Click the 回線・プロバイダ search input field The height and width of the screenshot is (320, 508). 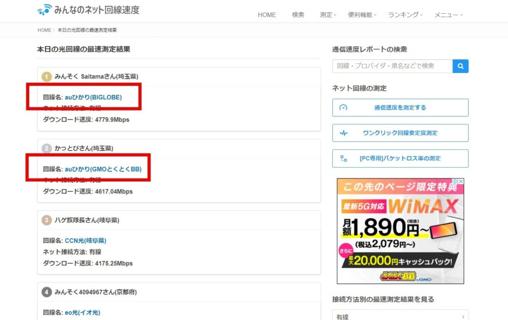(x=392, y=66)
